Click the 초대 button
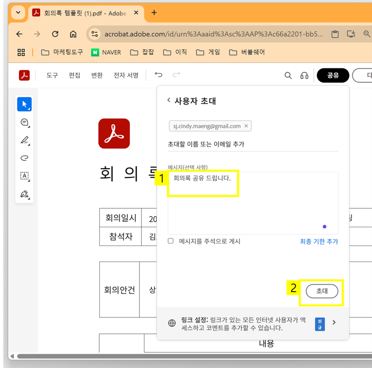This screenshot has height=368, width=372. 322,291
